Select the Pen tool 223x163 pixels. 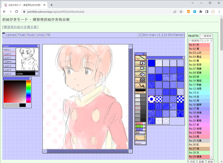pyautogui.click(x=140, y=58)
